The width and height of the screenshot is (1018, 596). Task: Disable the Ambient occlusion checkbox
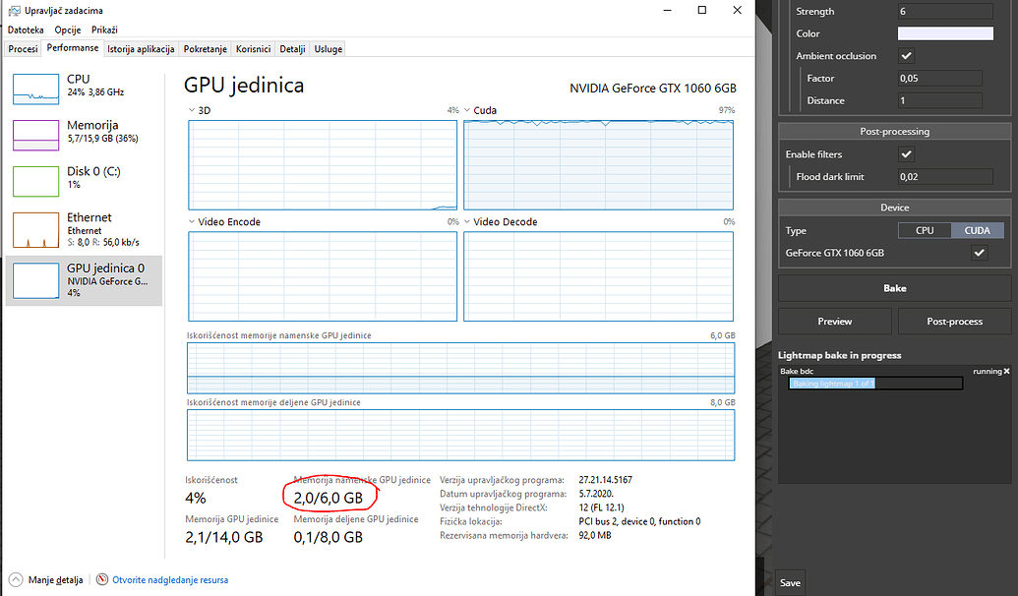[x=907, y=56]
